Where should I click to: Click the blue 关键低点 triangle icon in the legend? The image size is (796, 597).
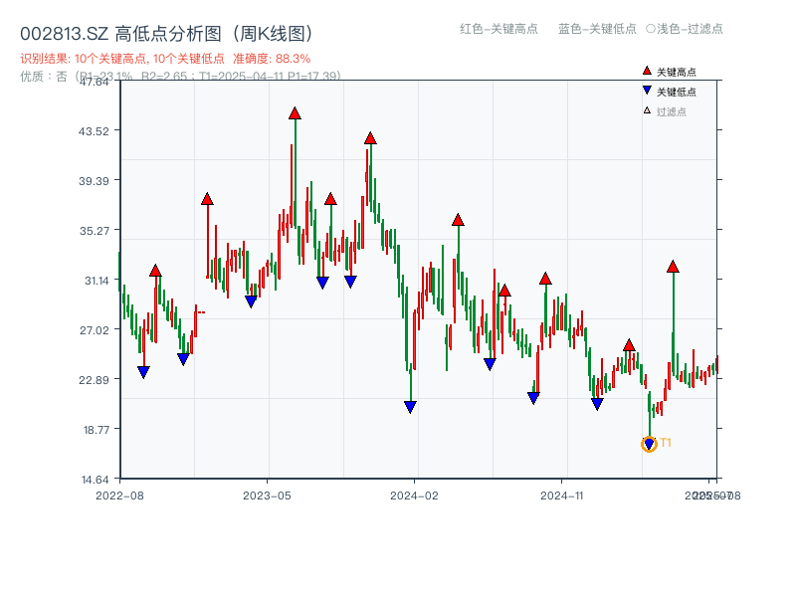pyautogui.click(x=648, y=92)
